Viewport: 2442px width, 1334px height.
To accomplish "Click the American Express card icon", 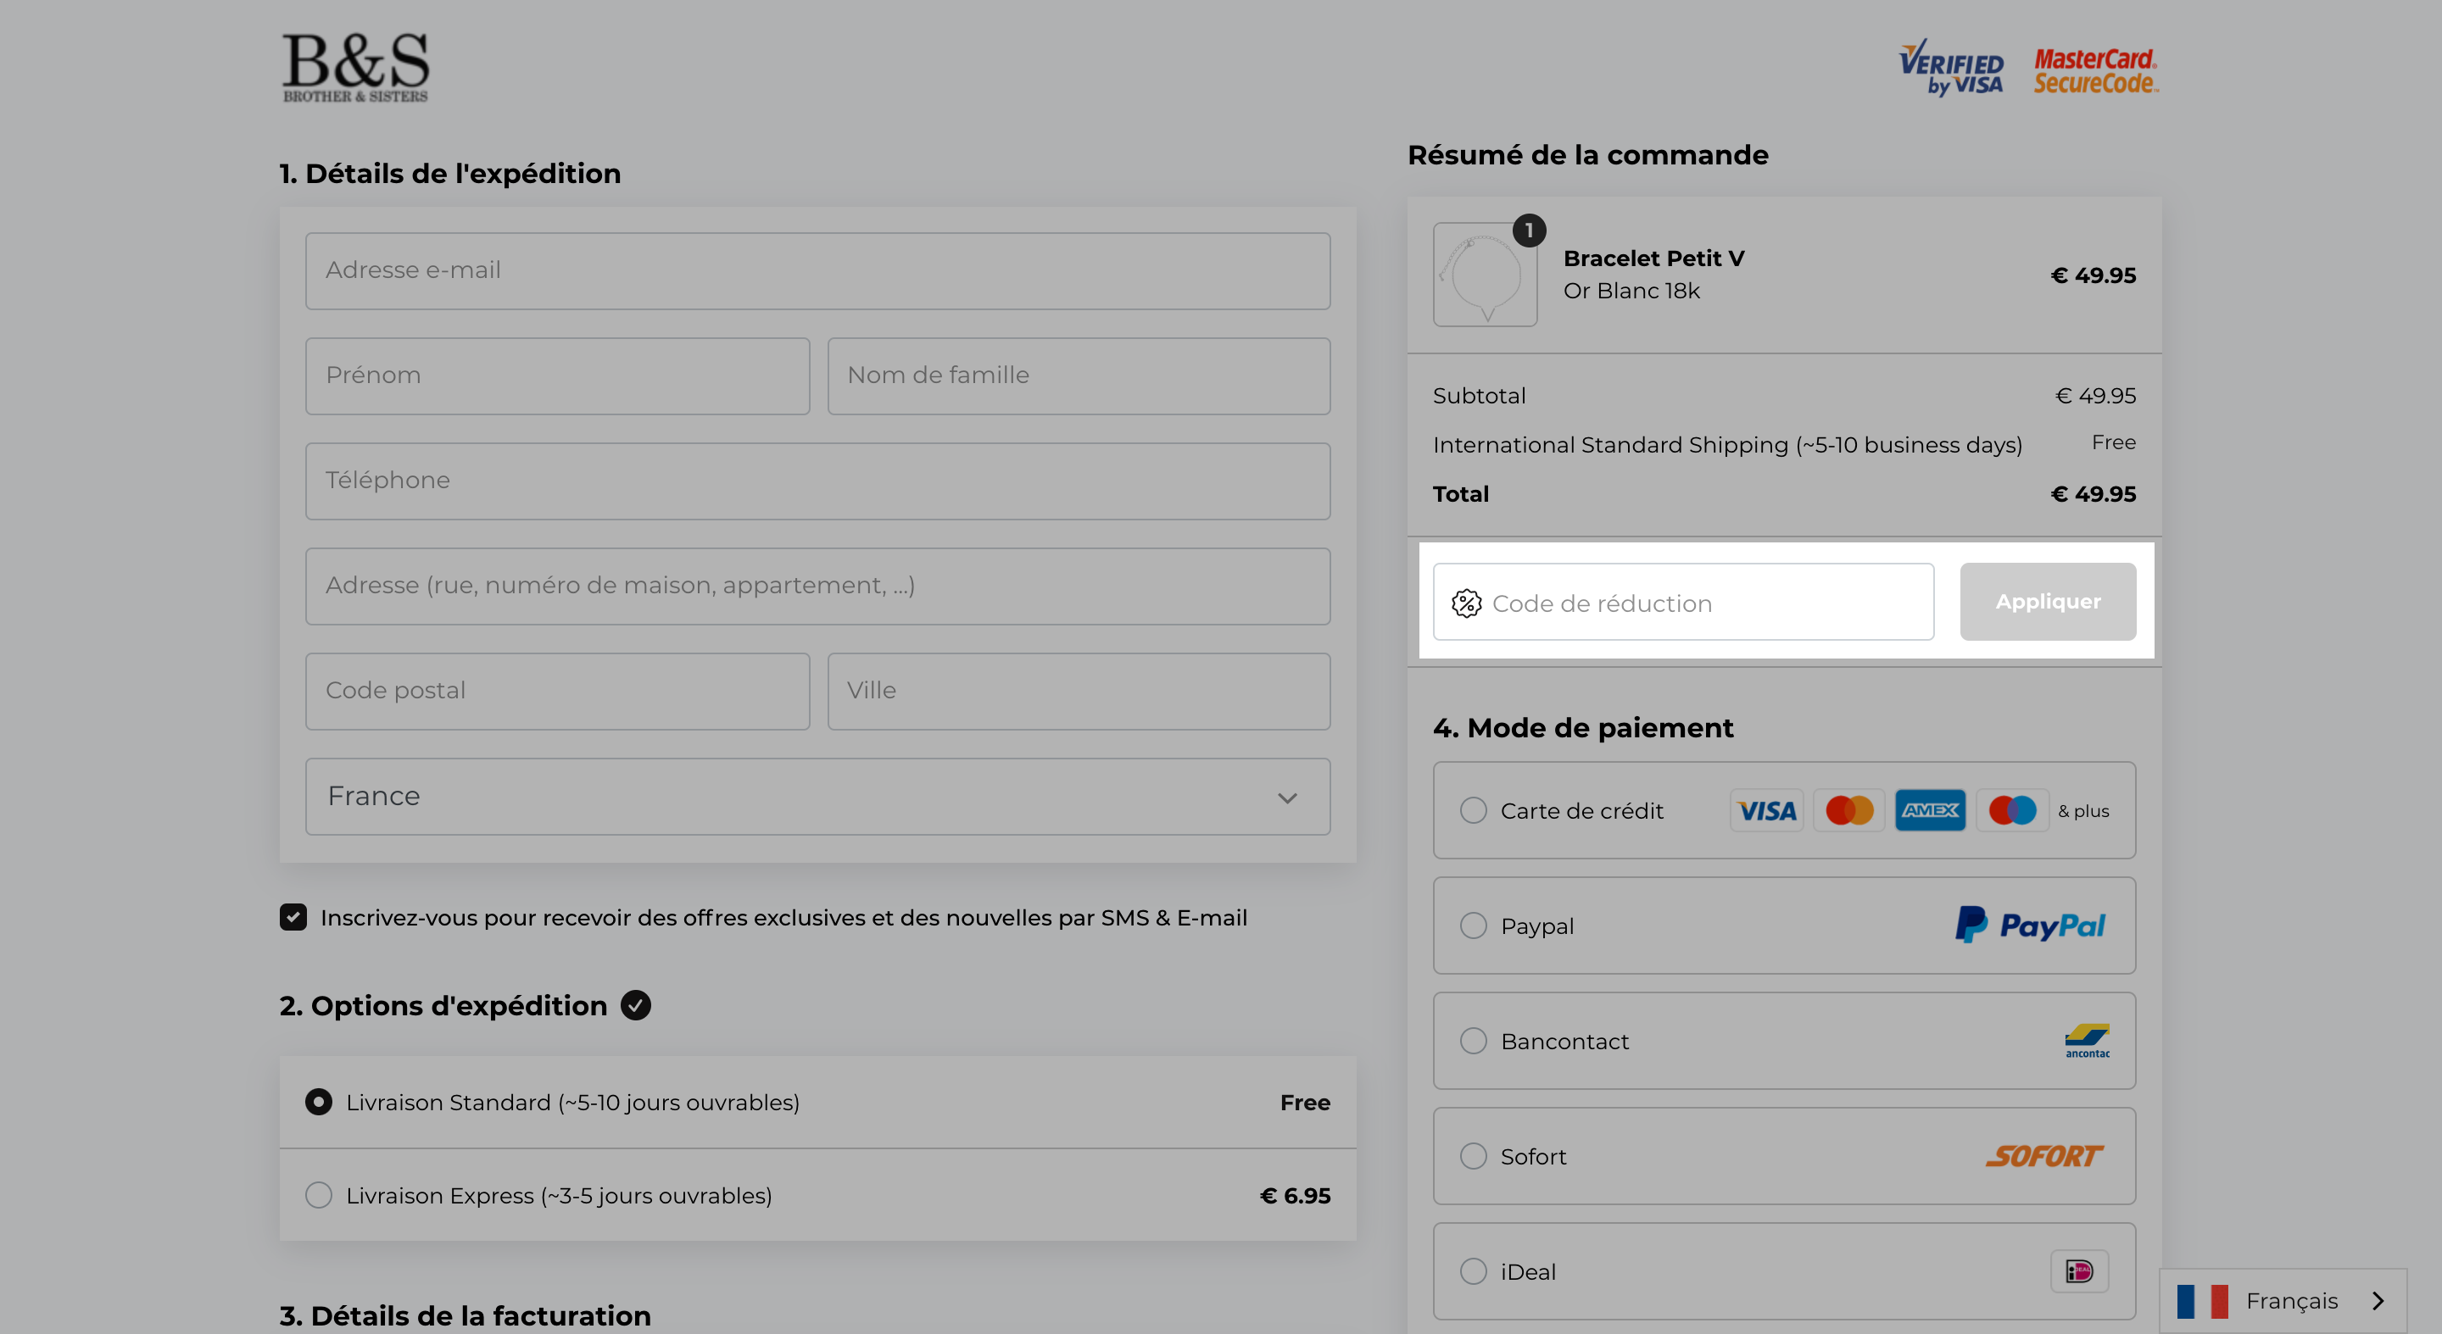I will (x=1930, y=810).
